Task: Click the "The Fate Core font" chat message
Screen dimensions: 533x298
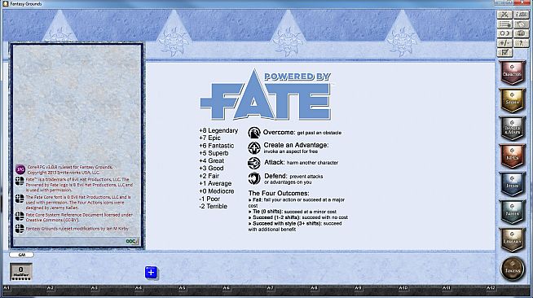Action: pyautogui.click(x=78, y=202)
